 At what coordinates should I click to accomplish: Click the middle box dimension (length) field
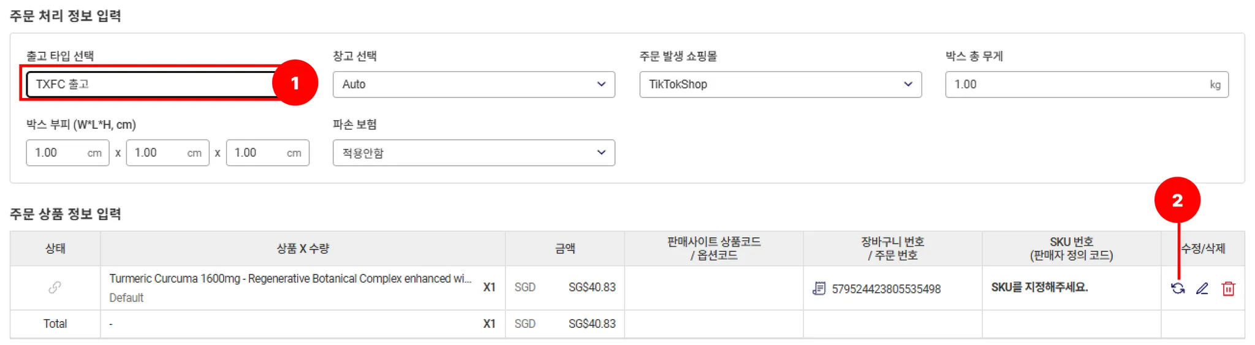tap(159, 153)
